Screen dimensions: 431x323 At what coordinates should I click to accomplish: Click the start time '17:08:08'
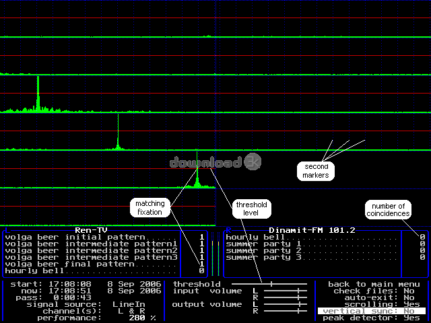coord(70,284)
